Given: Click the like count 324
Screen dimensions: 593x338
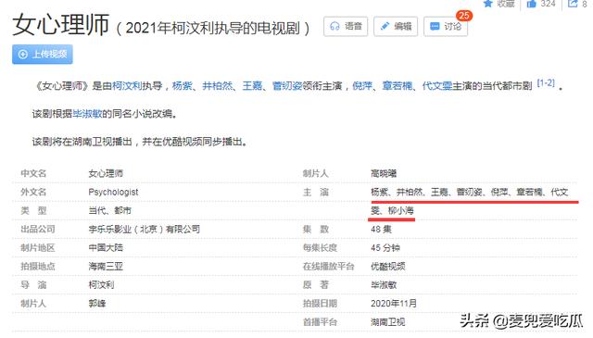Looking at the screenshot, I should click(548, 4).
